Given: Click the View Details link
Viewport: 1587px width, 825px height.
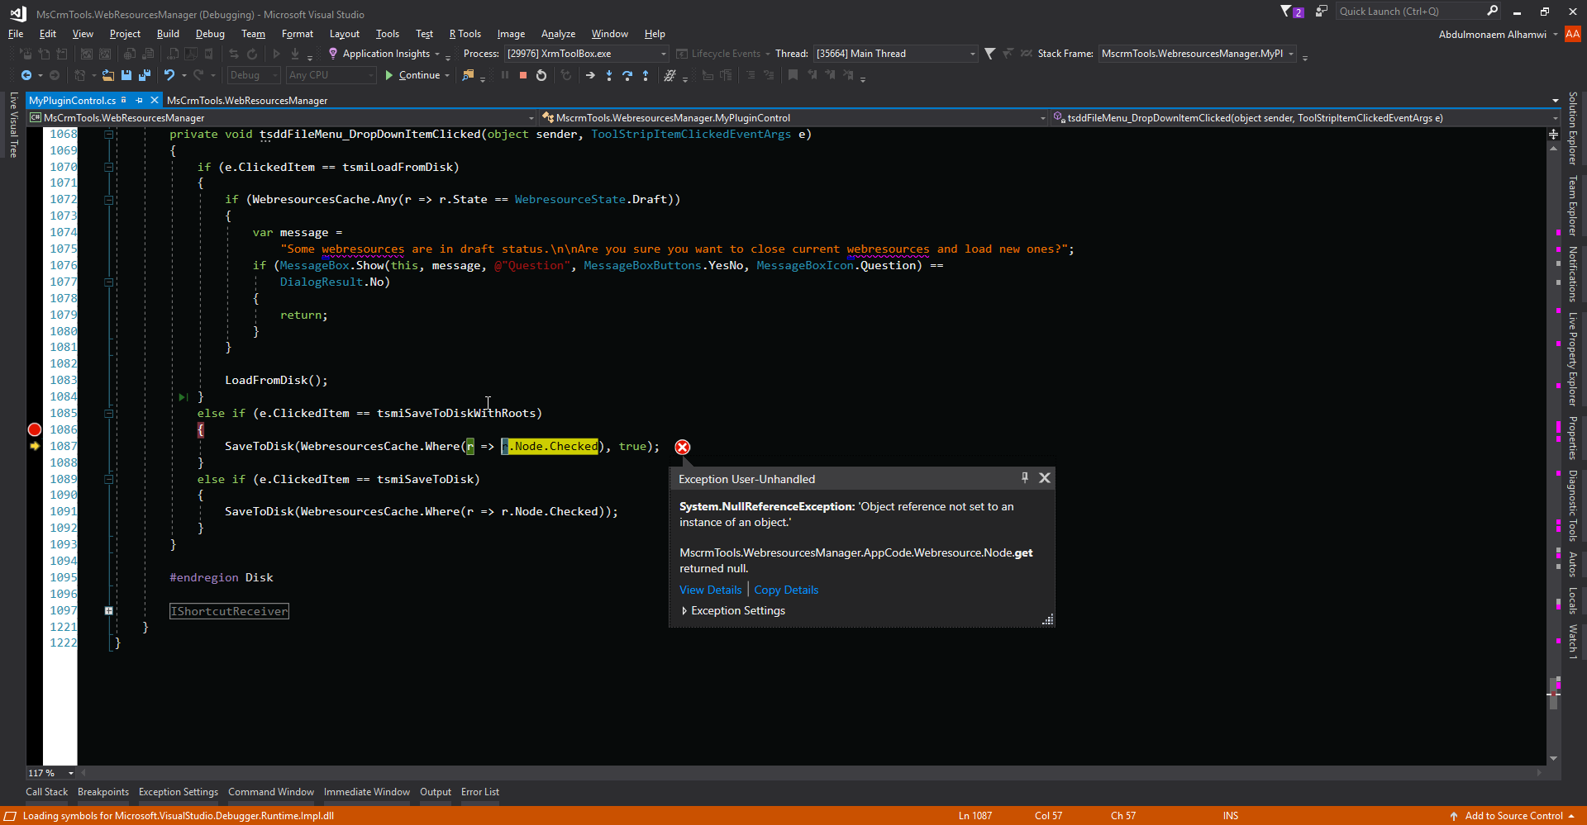Looking at the screenshot, I should click(x=709, y=589).
